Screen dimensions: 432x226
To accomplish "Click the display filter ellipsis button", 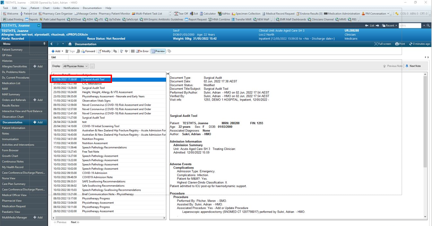I will pyautogui.click(x=92, y=66).
